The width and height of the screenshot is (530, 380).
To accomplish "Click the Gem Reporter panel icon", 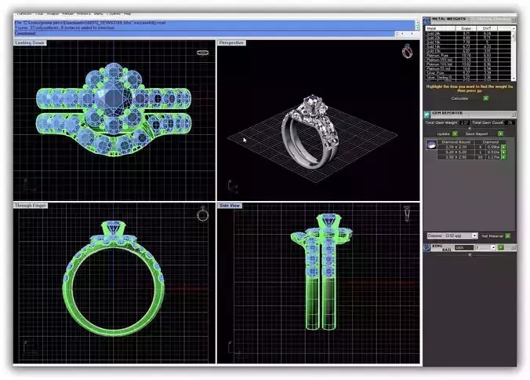I will (427, 115).
